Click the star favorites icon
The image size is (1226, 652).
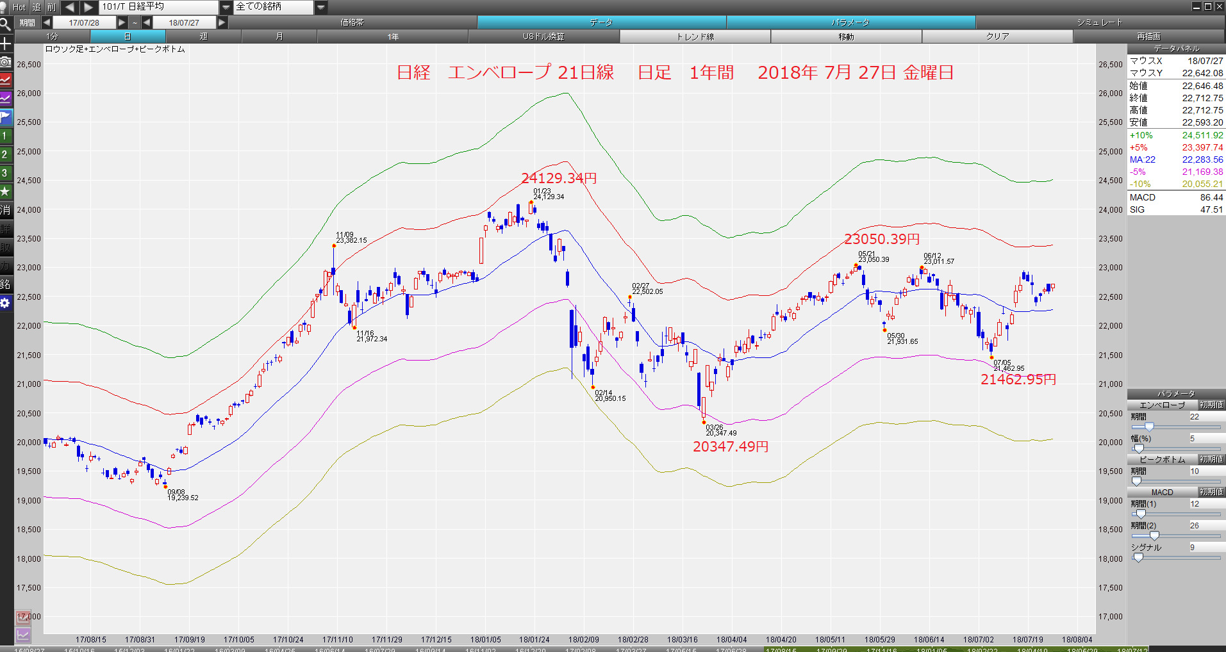[x=6, y=192]
